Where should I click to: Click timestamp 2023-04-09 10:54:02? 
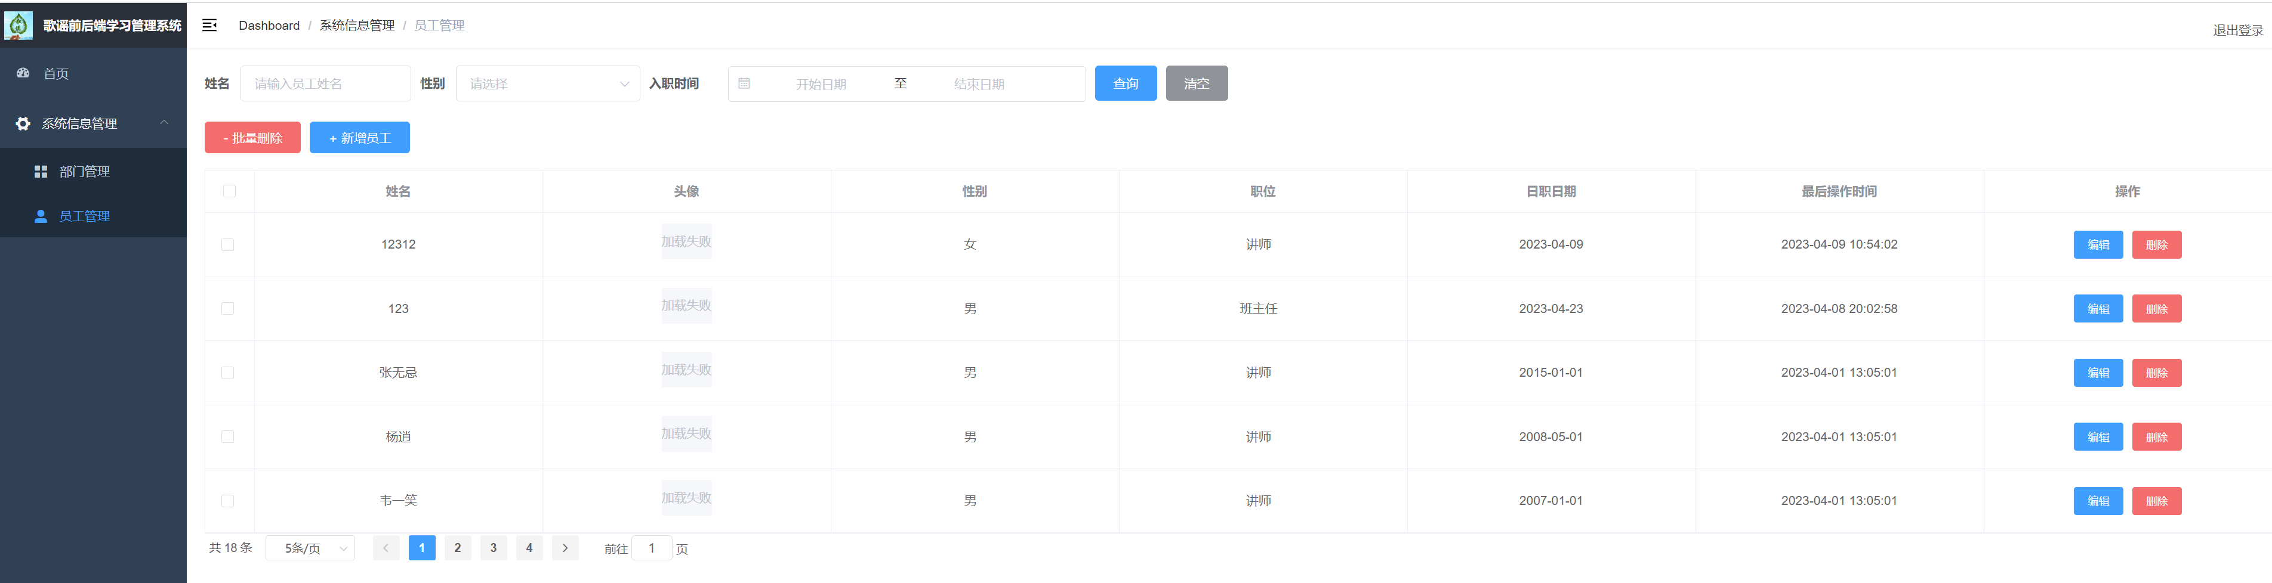coord(1839,245)
